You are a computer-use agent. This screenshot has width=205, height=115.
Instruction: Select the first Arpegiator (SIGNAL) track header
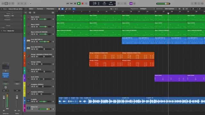[x=41, y=86]
